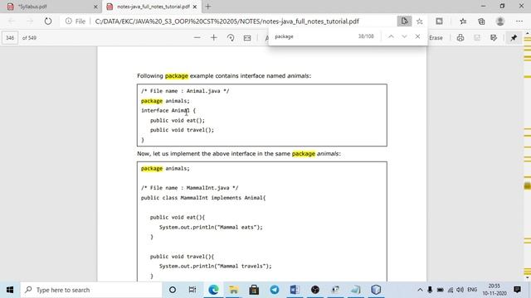Viewport: 531px width, 298px height.
Task: Click the highlighted 'package' word in Following sentence
Action: click(177, 76)
